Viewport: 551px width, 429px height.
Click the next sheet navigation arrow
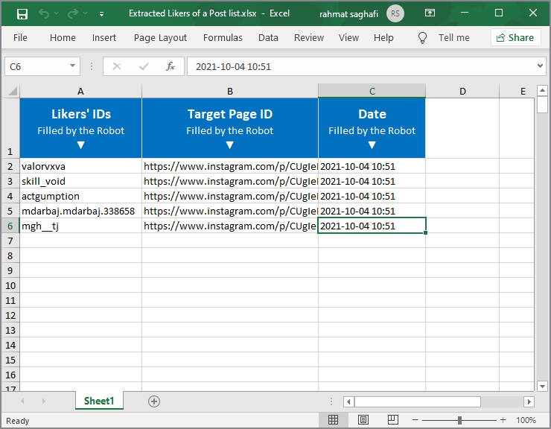click(44, 401)
